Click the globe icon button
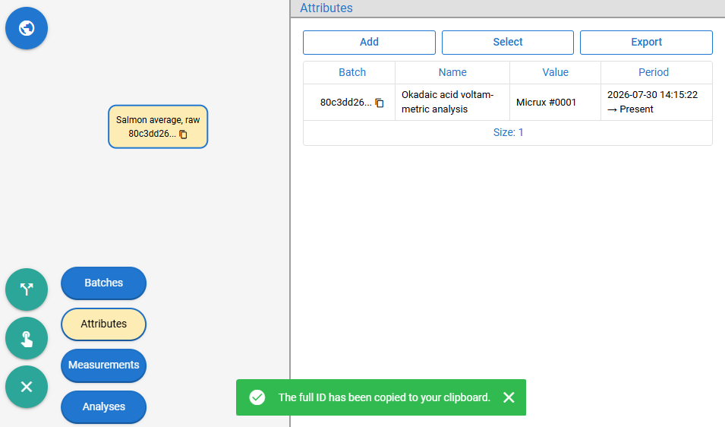The height and width of the screenshot is (427, 725). pyautogui.click(x=27, y=28)
